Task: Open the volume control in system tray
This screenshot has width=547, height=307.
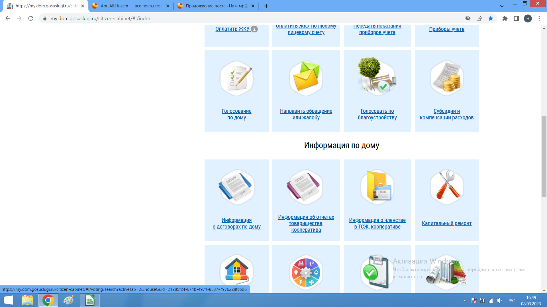Action: coord(499,300)
